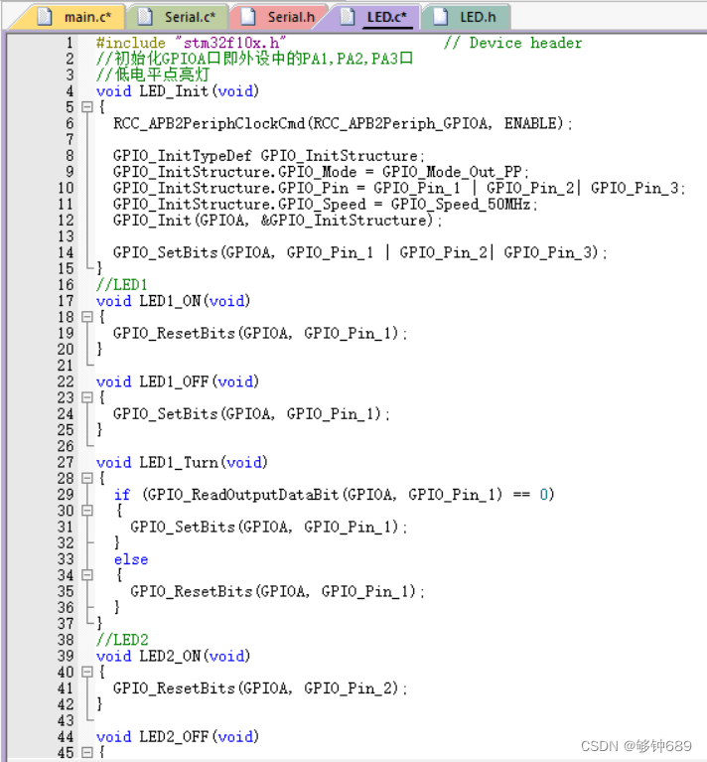Image resolution: width=707 pixels, height=762 pixels.
Task: Click the file icon on LED.h tab
Action: 441,17
